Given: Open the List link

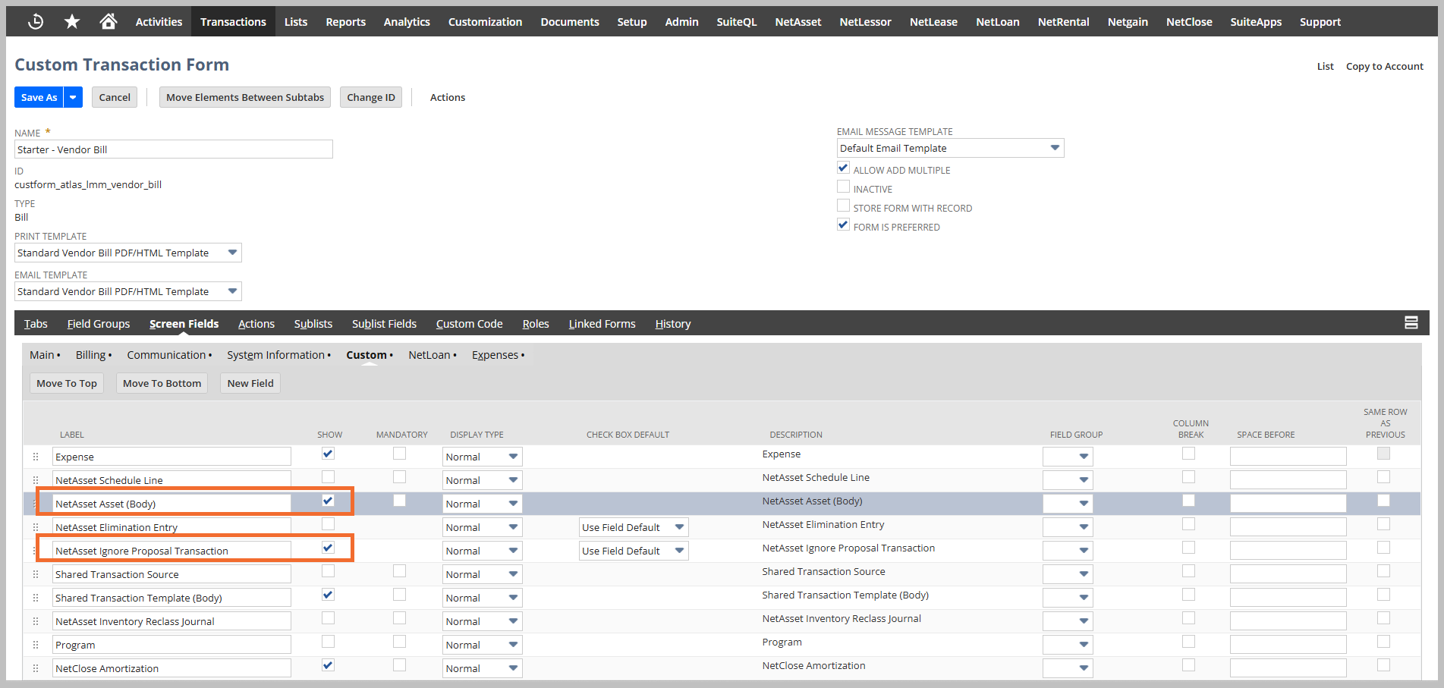Looking at the screenshot, I should pos(1325,66).
